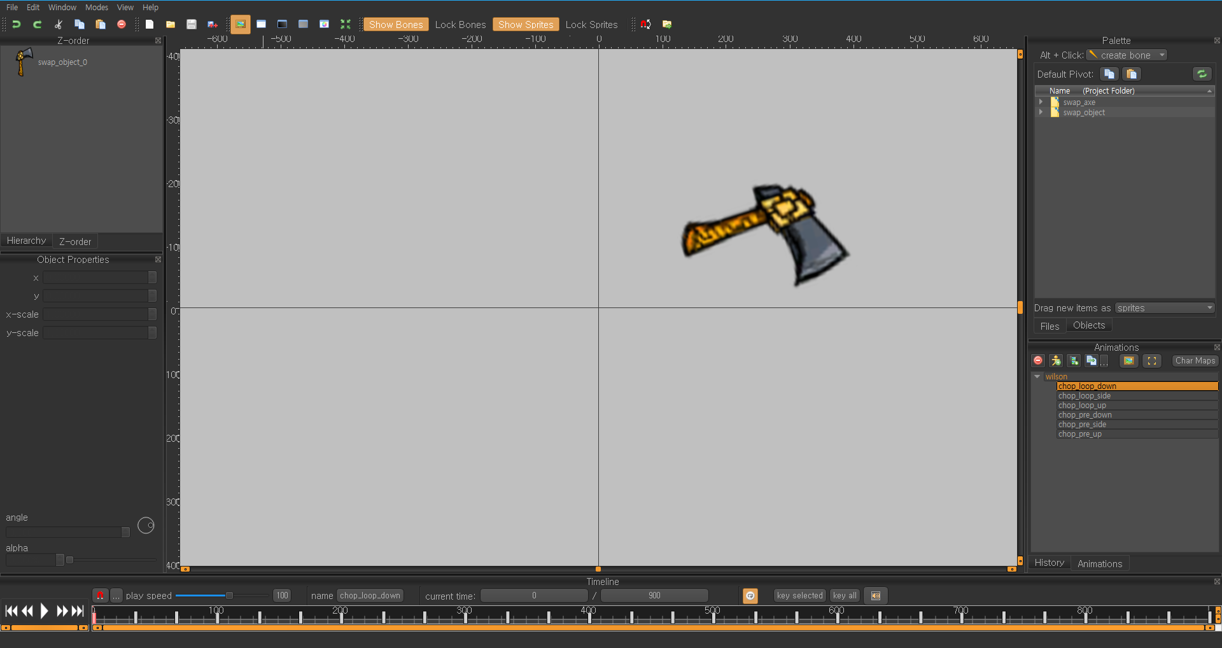Image resolution: width=1222 pixels, height=648 pixels.
Task: Click the key all button
Action: [x=845, y=596]
